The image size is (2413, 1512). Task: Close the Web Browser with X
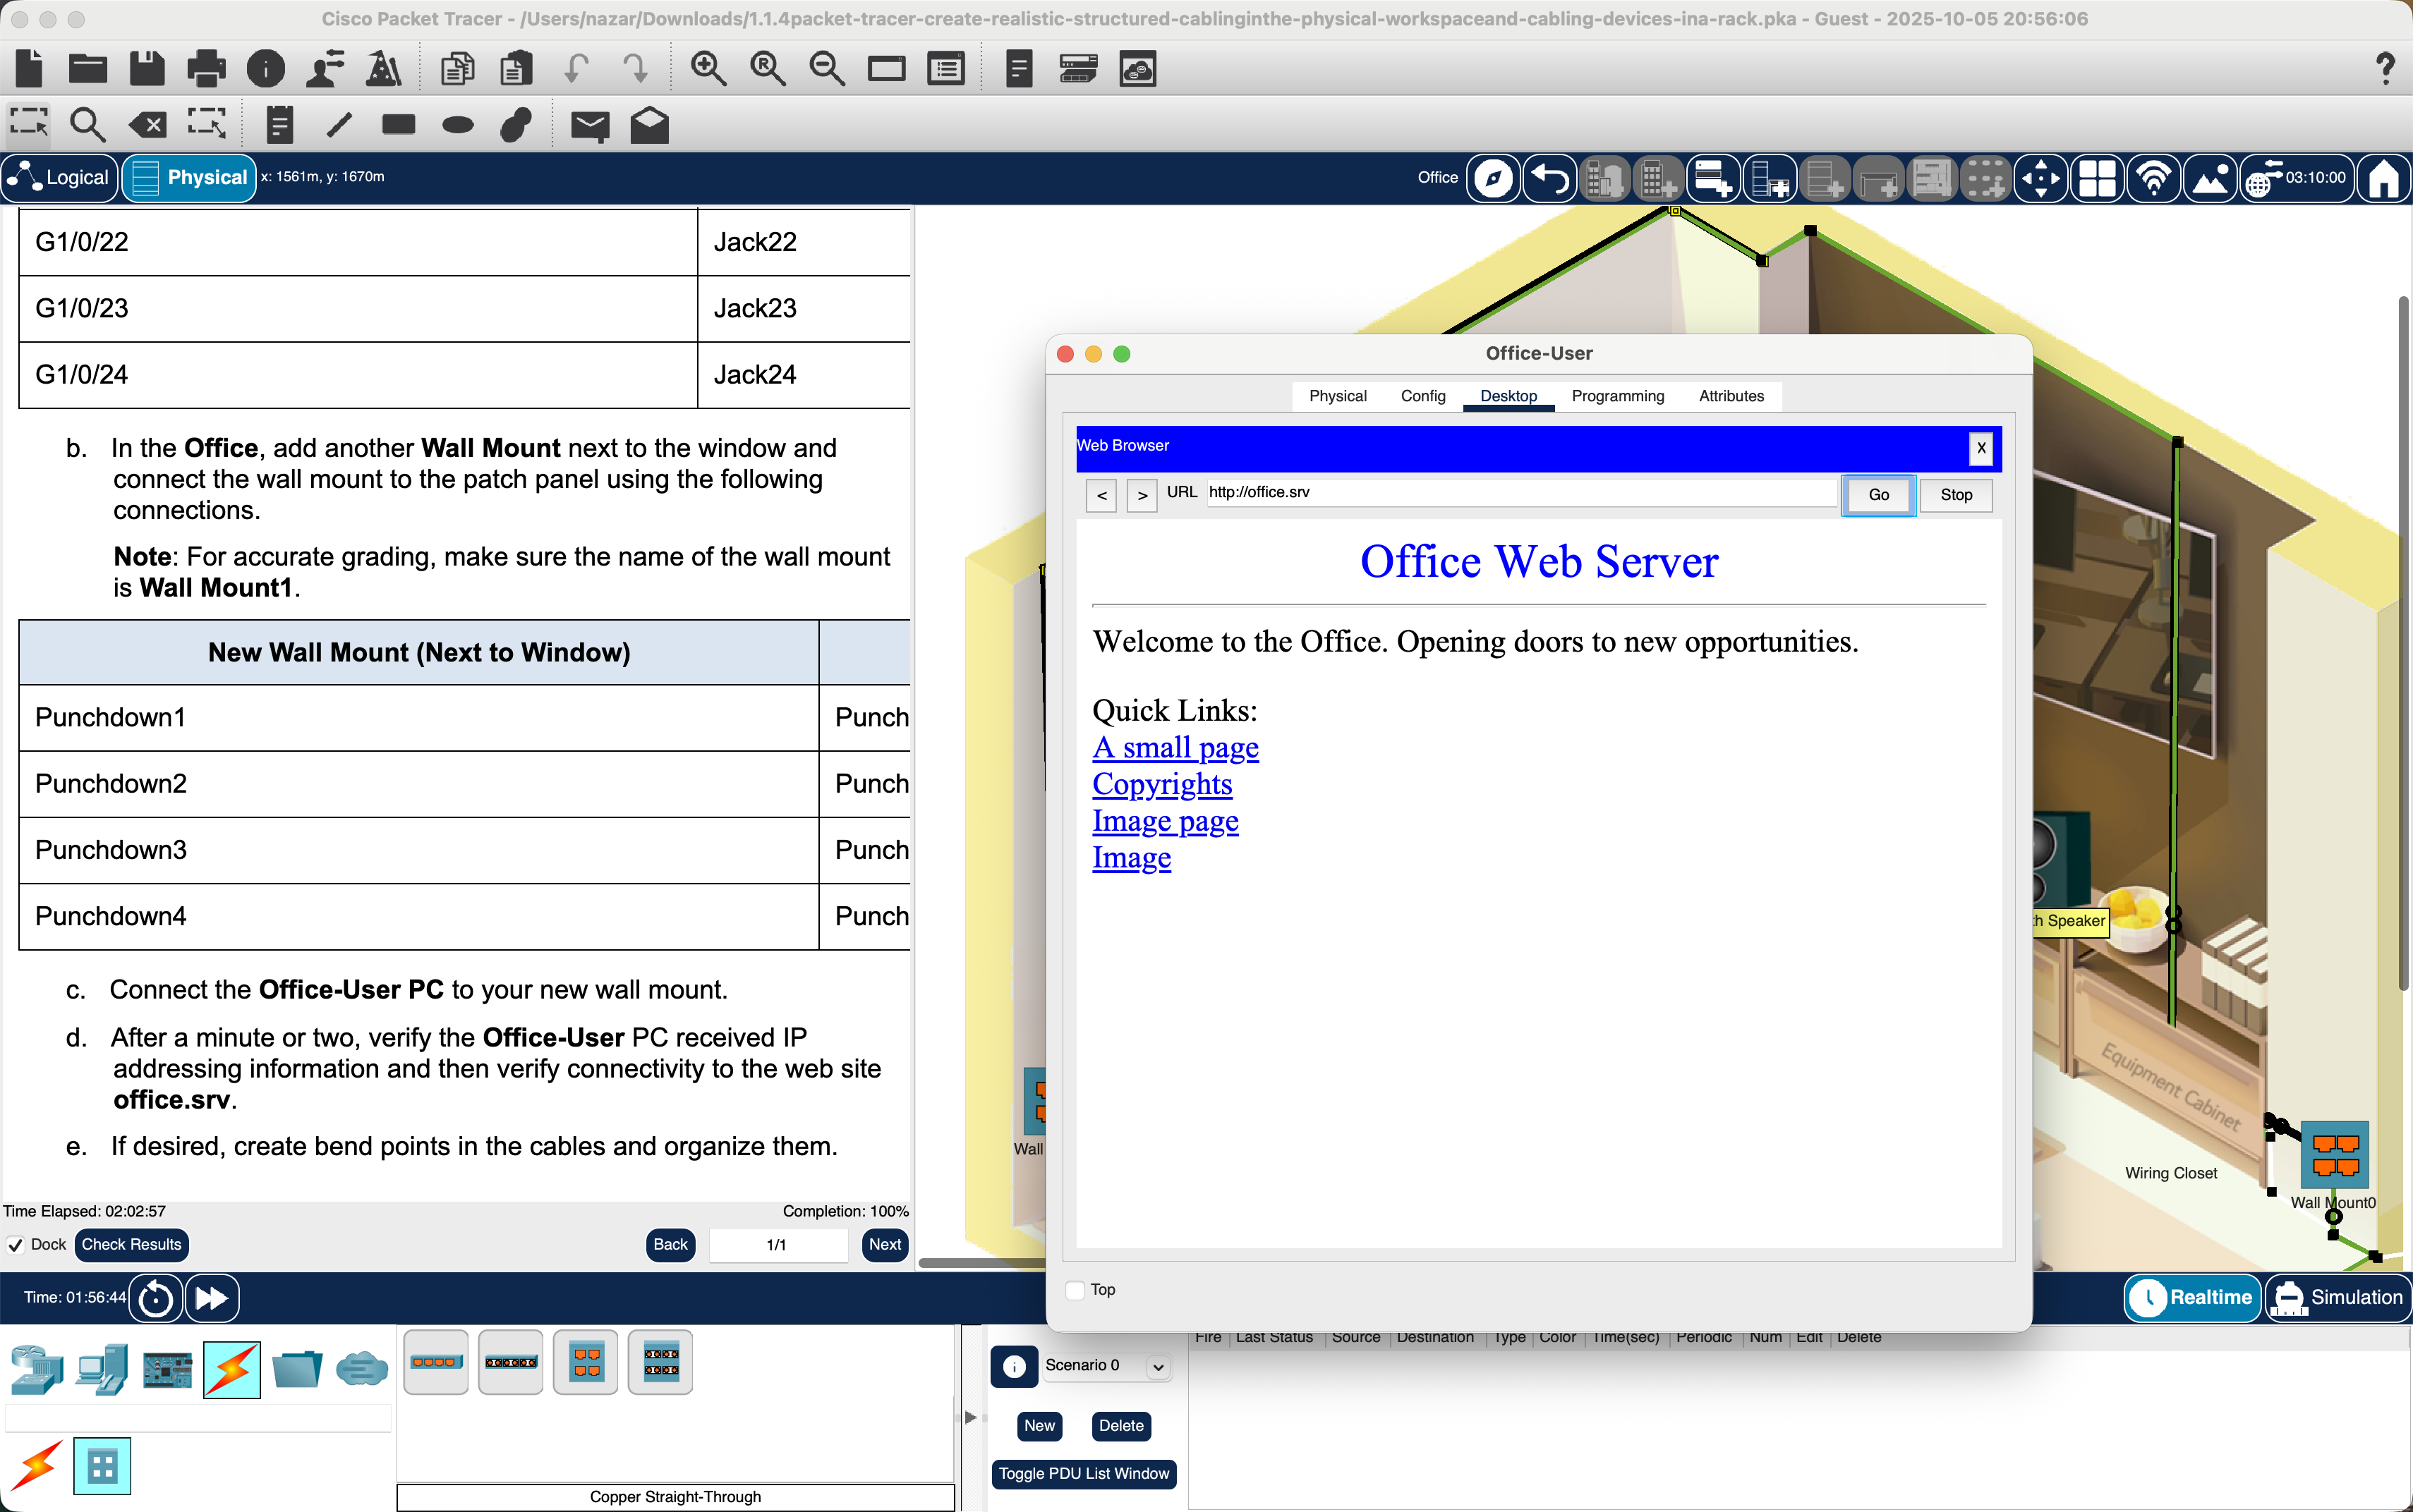tap(1980, 448)
